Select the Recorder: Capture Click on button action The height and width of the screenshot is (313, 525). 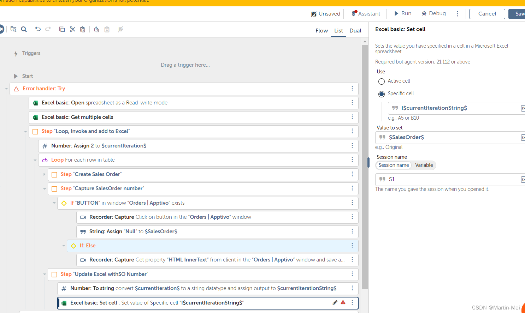[217, 217]
